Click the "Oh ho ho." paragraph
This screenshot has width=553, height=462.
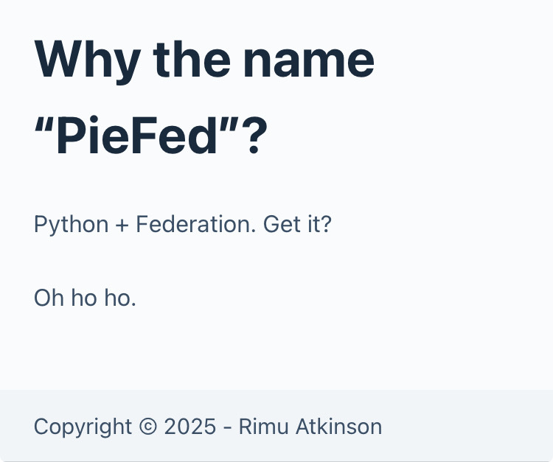click(86, 298)
